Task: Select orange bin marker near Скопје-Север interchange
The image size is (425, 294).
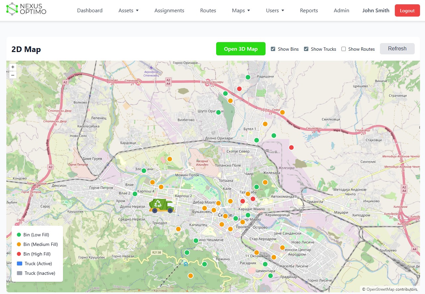Action: point(282,112)
